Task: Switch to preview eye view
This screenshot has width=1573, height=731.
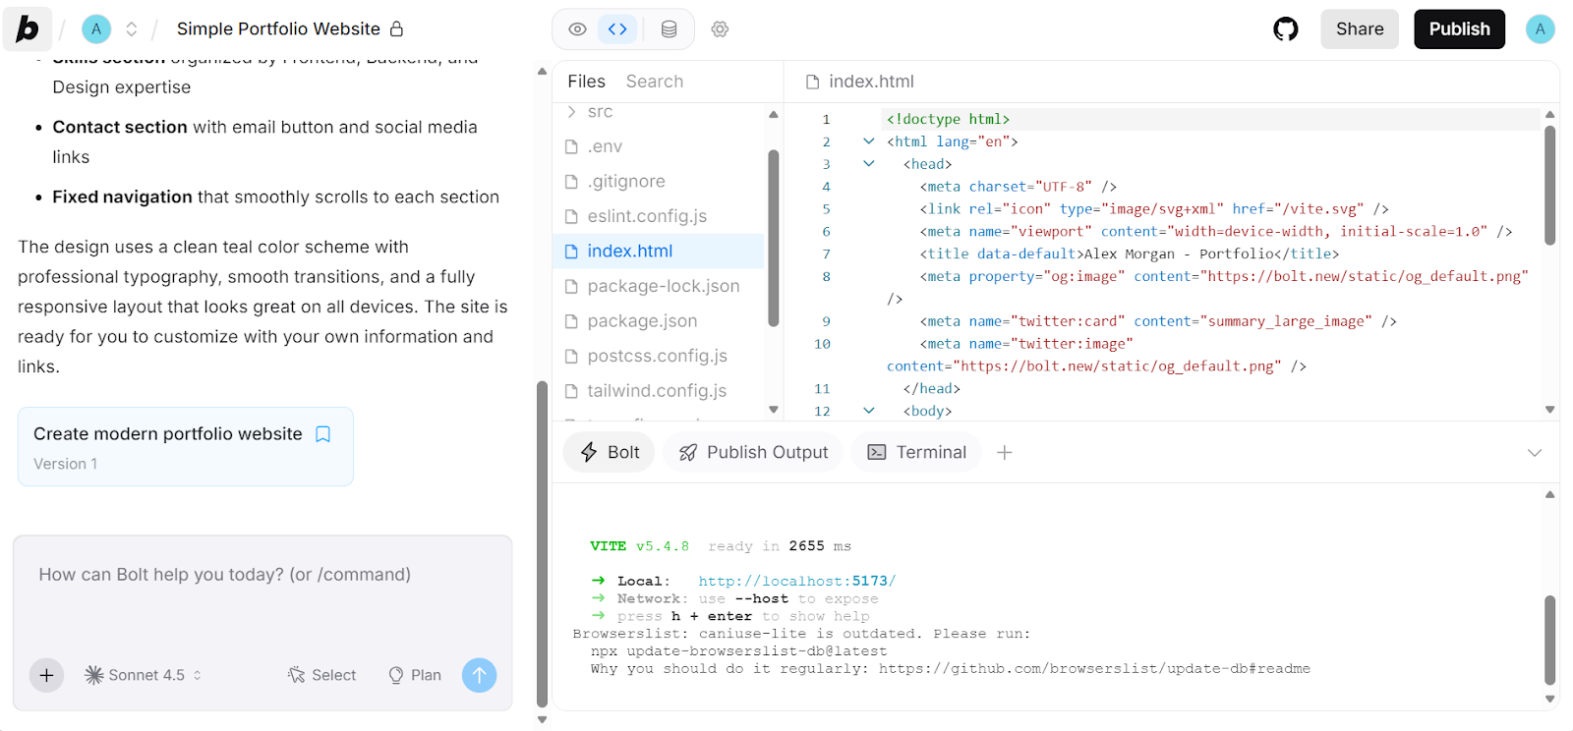Action: (x=578, y=29)
